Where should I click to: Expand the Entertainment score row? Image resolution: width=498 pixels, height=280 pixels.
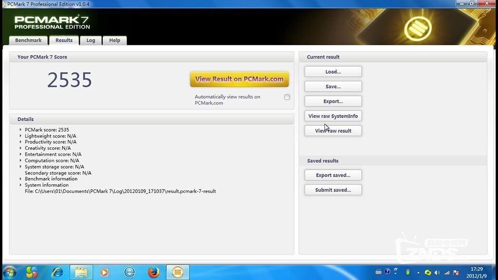pos(20,154)
